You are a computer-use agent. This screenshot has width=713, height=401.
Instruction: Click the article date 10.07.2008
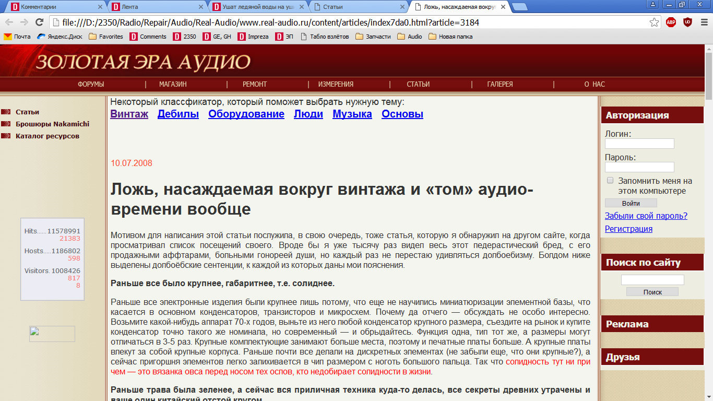(x=132, y=163)
